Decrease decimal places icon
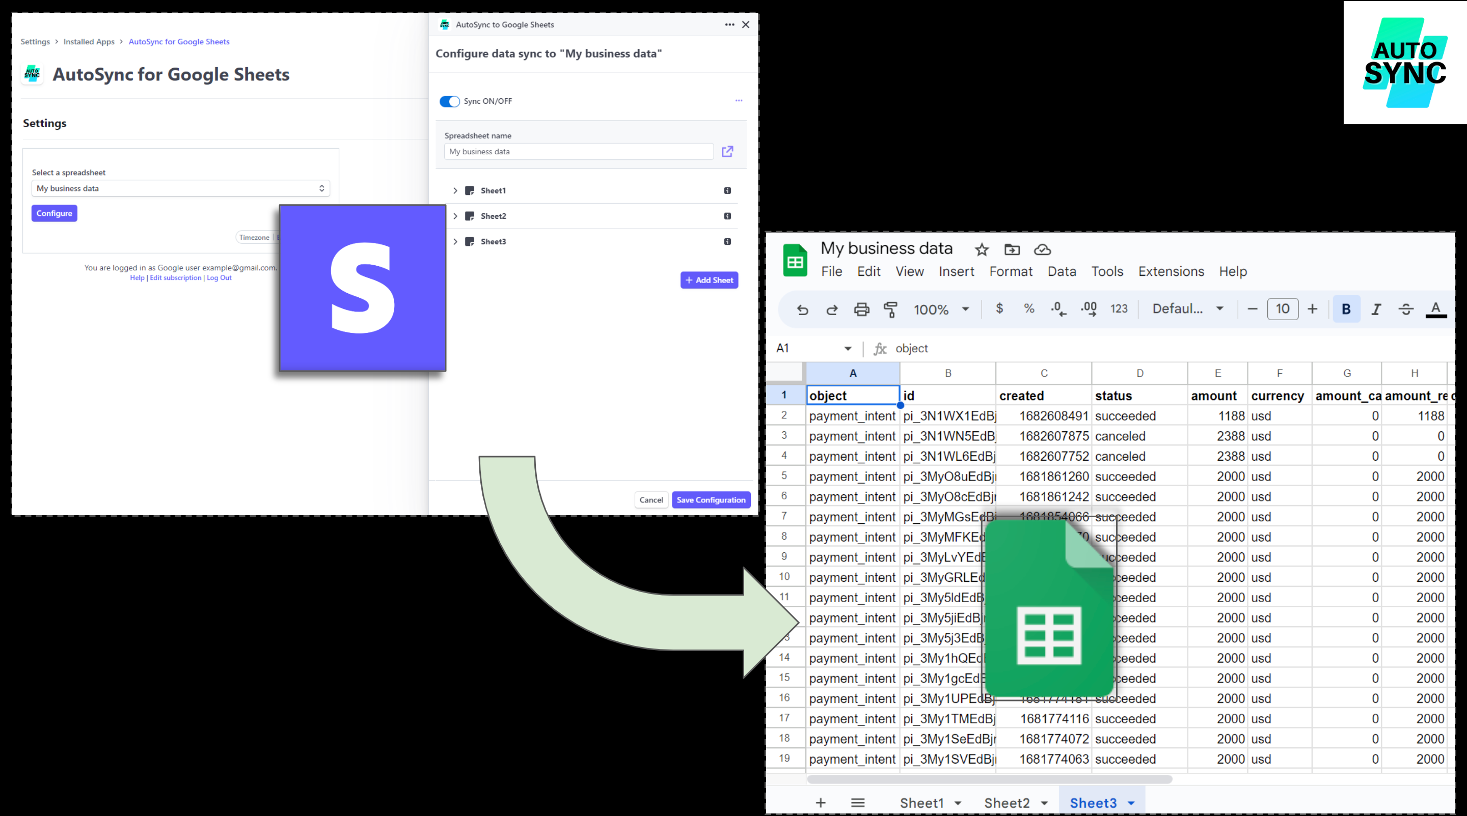The height and width of the screenshot is (816, 1467). pos(1058,309)
